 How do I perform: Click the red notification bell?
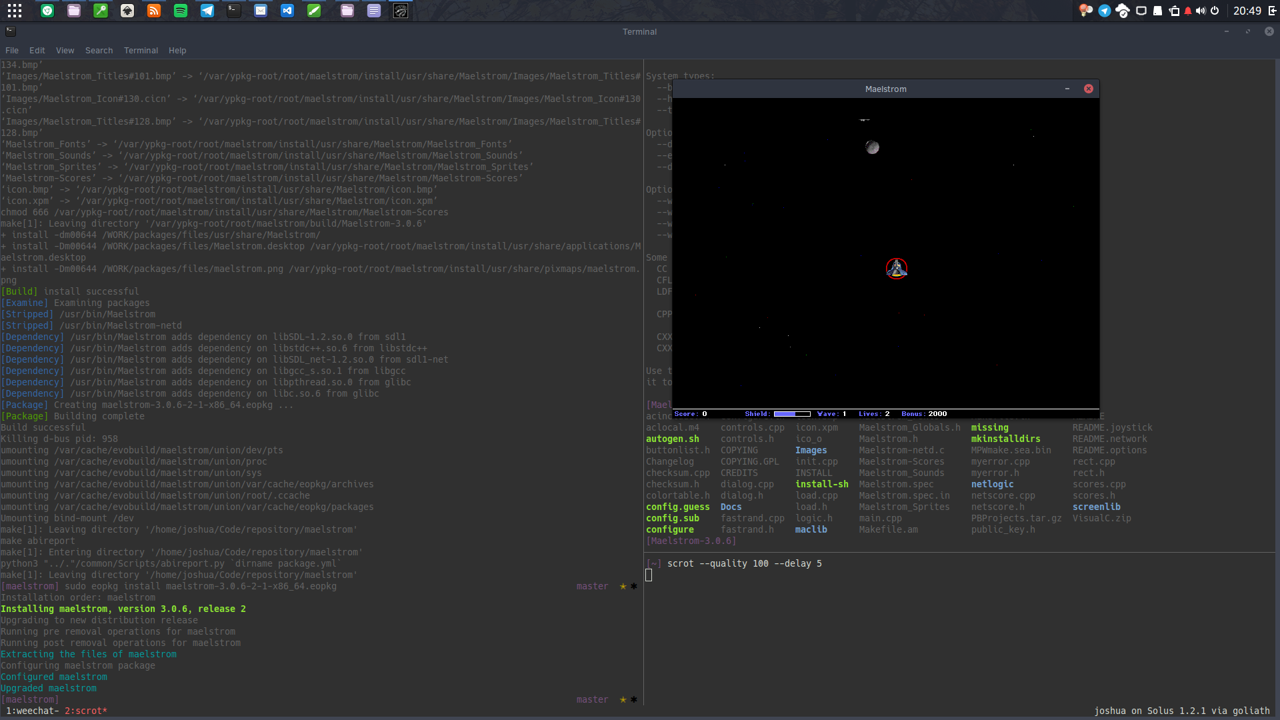pos(1188,11)
